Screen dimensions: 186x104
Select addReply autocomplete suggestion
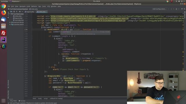tap(85, 32)
